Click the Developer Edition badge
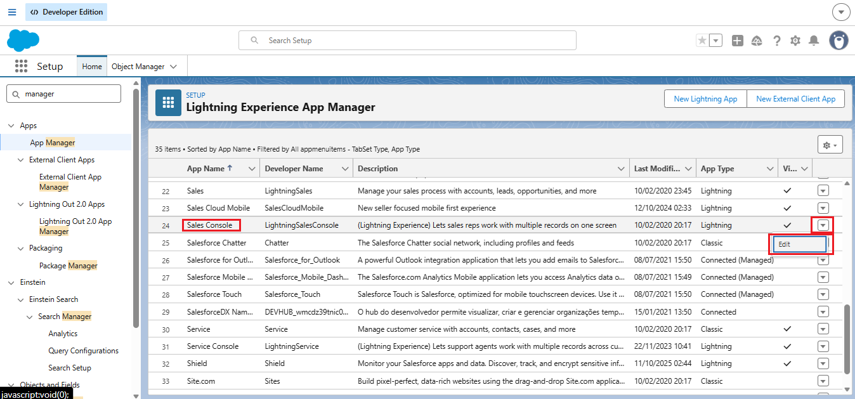 tap(66, 12)
